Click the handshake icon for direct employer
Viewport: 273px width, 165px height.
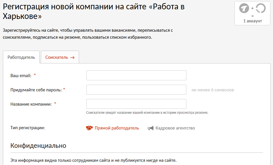point(89,128)
